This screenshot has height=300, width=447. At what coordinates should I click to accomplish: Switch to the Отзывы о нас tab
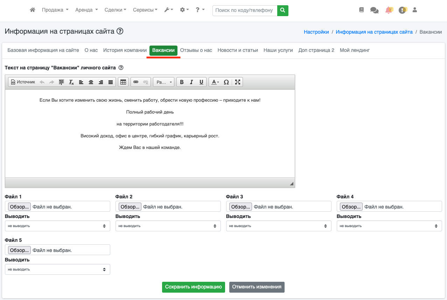(196, 50)
